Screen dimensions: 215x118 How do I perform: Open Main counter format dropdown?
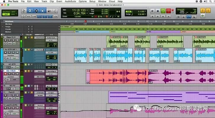pos(87,10)
